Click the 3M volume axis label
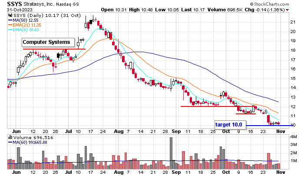 (x=293, y=145)
